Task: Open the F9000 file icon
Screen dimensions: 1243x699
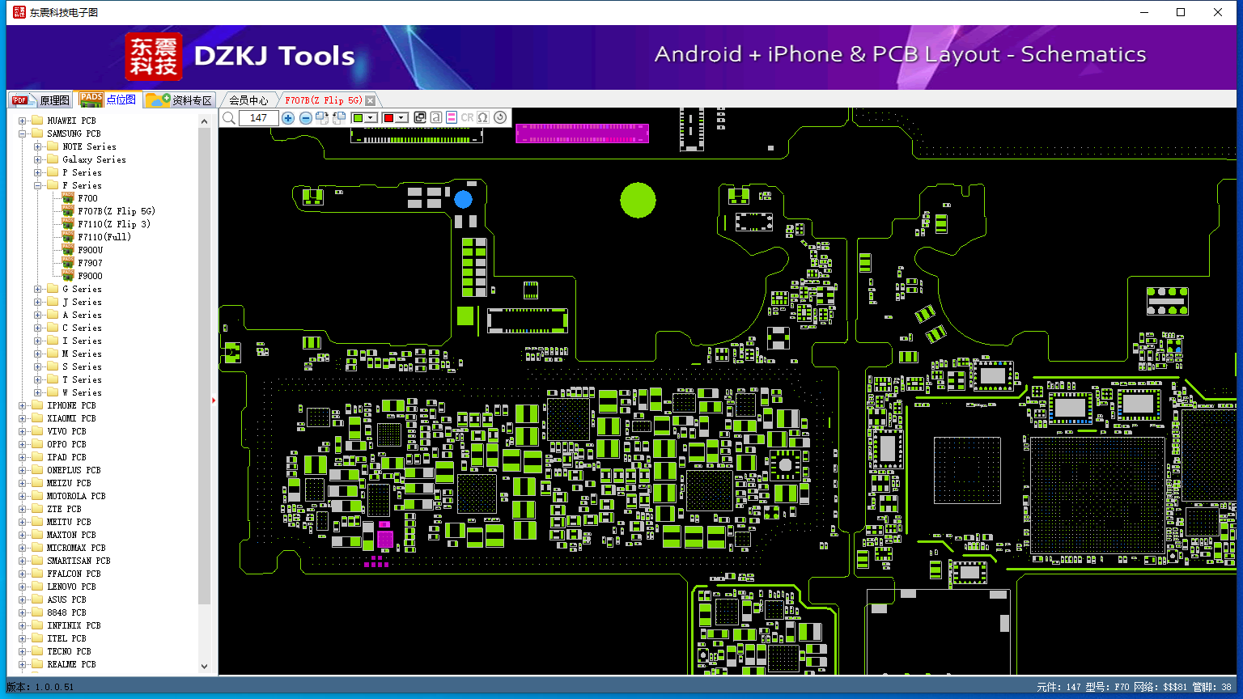Action: (x=68, y=276)
